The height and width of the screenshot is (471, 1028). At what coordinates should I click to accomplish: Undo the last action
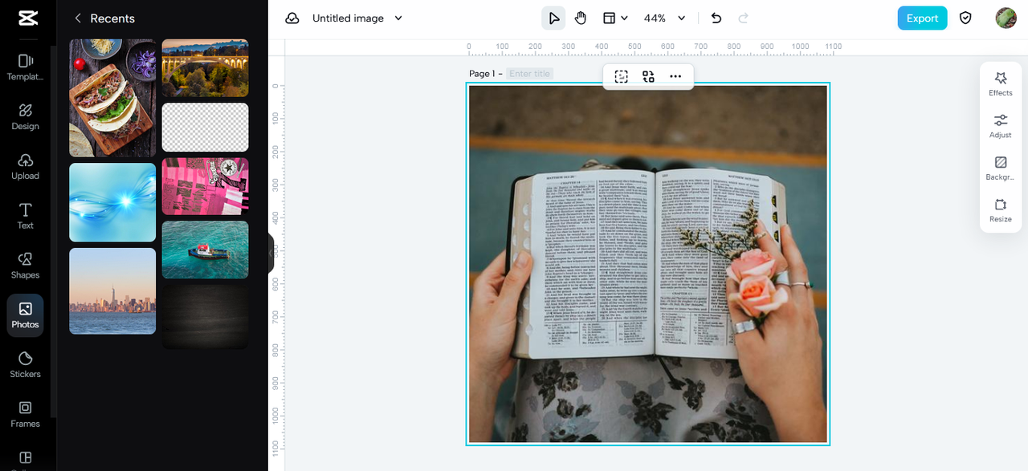tap(716, 18)
